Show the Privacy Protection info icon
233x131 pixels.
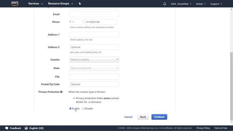(61, 92)
